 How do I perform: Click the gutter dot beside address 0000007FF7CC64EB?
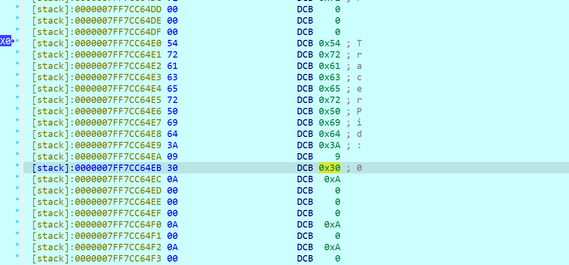(18, 166)
